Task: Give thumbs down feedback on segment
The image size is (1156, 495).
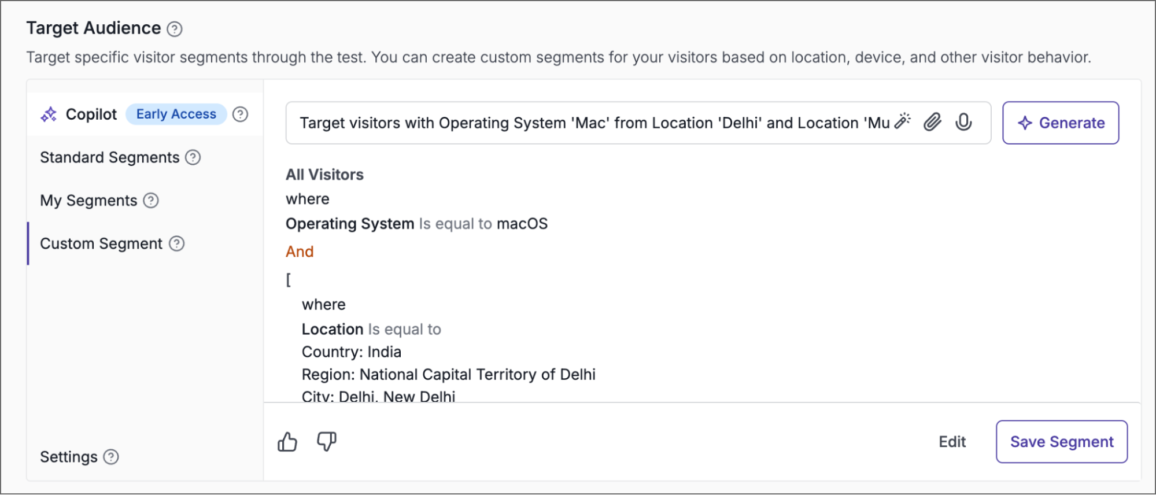Action: click(327, 442)
